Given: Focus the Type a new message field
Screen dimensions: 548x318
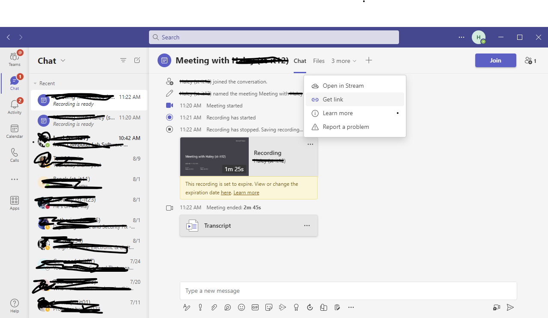Looking at the screenshot, I should 348,291.
